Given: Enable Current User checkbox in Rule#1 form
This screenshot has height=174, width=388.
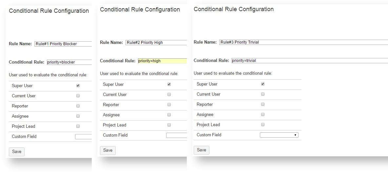Looking at the screenshot, I should pyautogui.click(x=78, y=96).
